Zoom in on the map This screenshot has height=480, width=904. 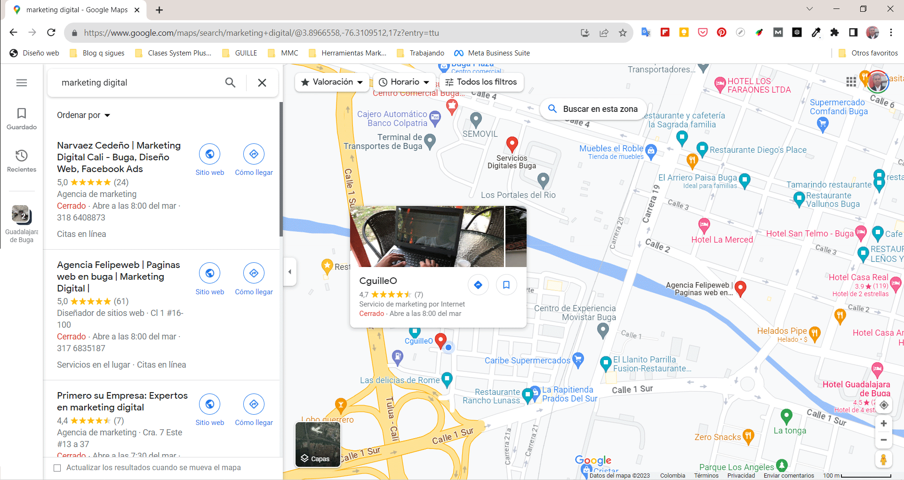point(884,424)
